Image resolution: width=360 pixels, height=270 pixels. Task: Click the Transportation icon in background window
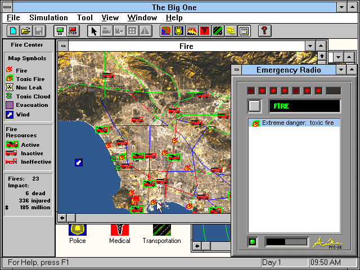(162, 230)
